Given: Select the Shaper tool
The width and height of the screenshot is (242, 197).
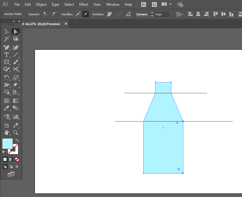Looking at the screenshot, I should click(x=7, y=69).
